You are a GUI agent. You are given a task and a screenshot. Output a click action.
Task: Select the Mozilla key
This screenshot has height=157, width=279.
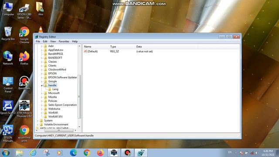52,97
